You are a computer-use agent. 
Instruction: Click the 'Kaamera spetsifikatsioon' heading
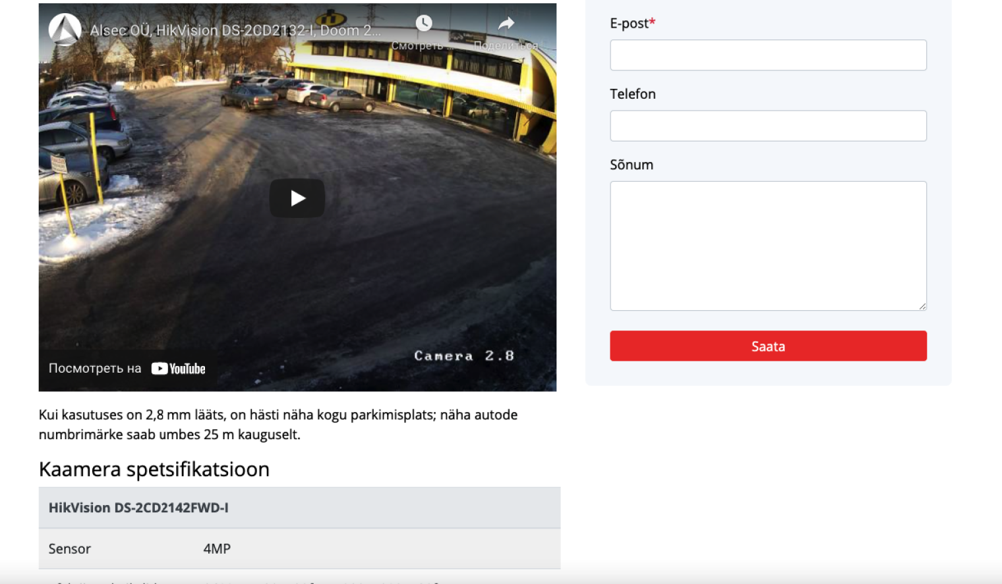pos(154,469)
